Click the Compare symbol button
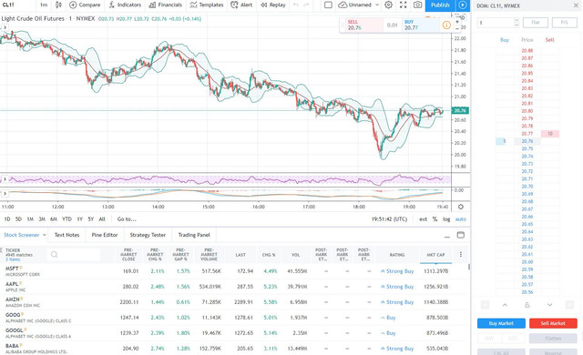583x355 pixels. (x=85, y=5)
